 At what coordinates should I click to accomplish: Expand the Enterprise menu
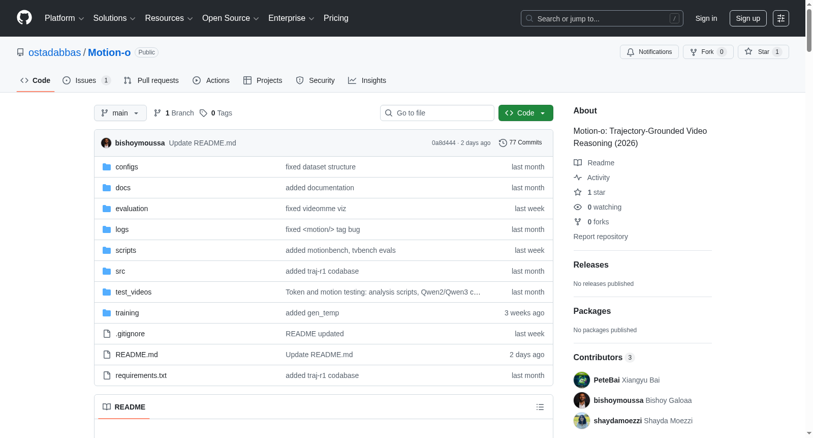click(x=291, y=18)
